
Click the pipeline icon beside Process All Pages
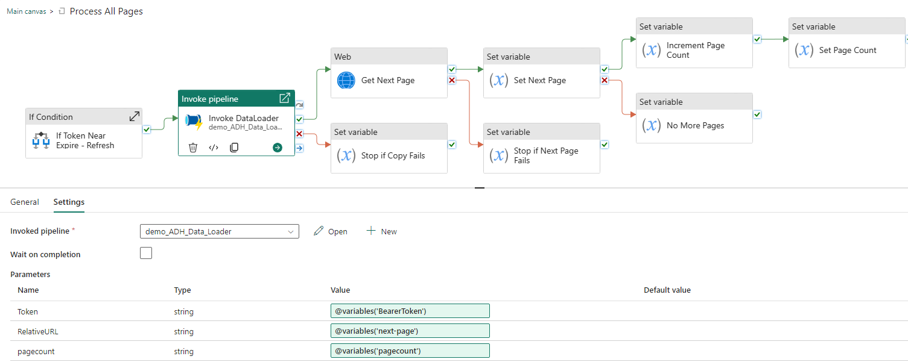pos(62,11)
